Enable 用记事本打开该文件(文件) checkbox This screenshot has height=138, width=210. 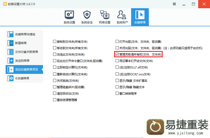pyautogui.click(x=117, y=61)
